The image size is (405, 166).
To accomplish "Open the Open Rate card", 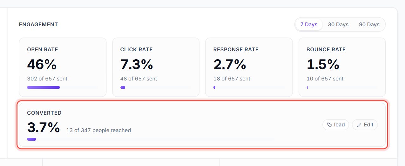I will [x=63, y=67].
